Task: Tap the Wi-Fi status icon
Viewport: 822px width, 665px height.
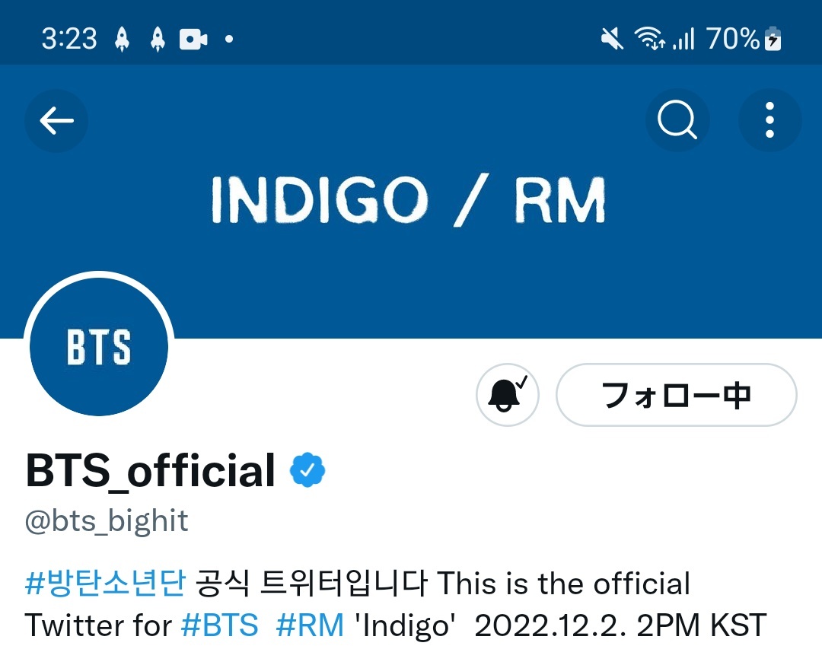Action: click(x=649, y=39)
